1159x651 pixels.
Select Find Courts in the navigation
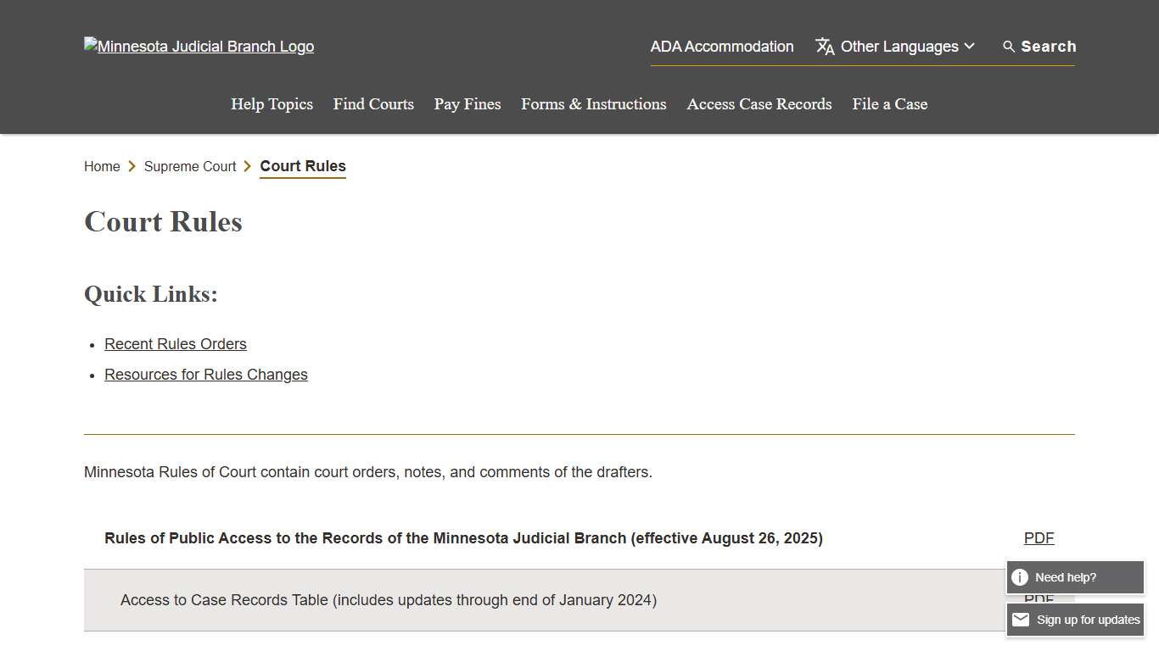[x=373, y=104]
